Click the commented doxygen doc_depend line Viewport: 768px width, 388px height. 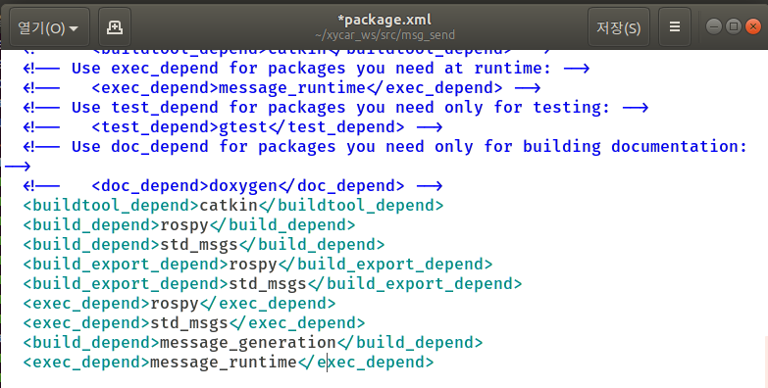232,185
